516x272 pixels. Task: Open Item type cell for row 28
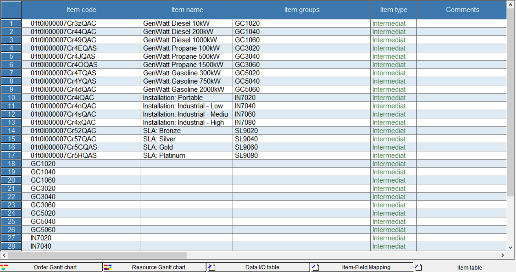[x=393, y=246]
